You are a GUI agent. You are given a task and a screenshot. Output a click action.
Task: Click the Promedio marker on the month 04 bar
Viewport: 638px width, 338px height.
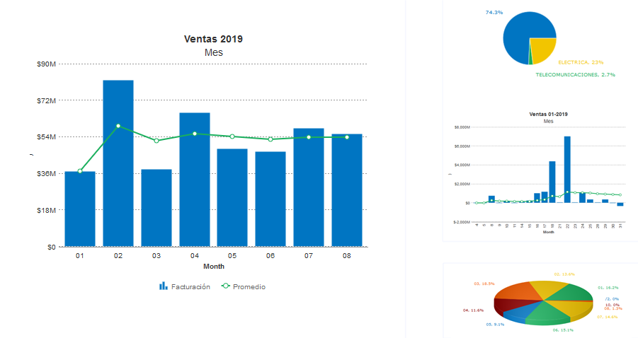point(195,134)
